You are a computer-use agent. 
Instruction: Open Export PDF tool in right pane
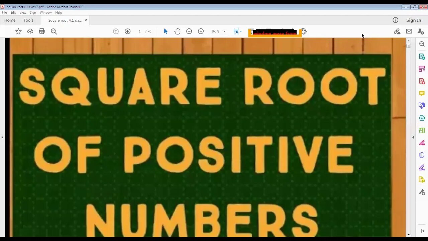(422, 57)
